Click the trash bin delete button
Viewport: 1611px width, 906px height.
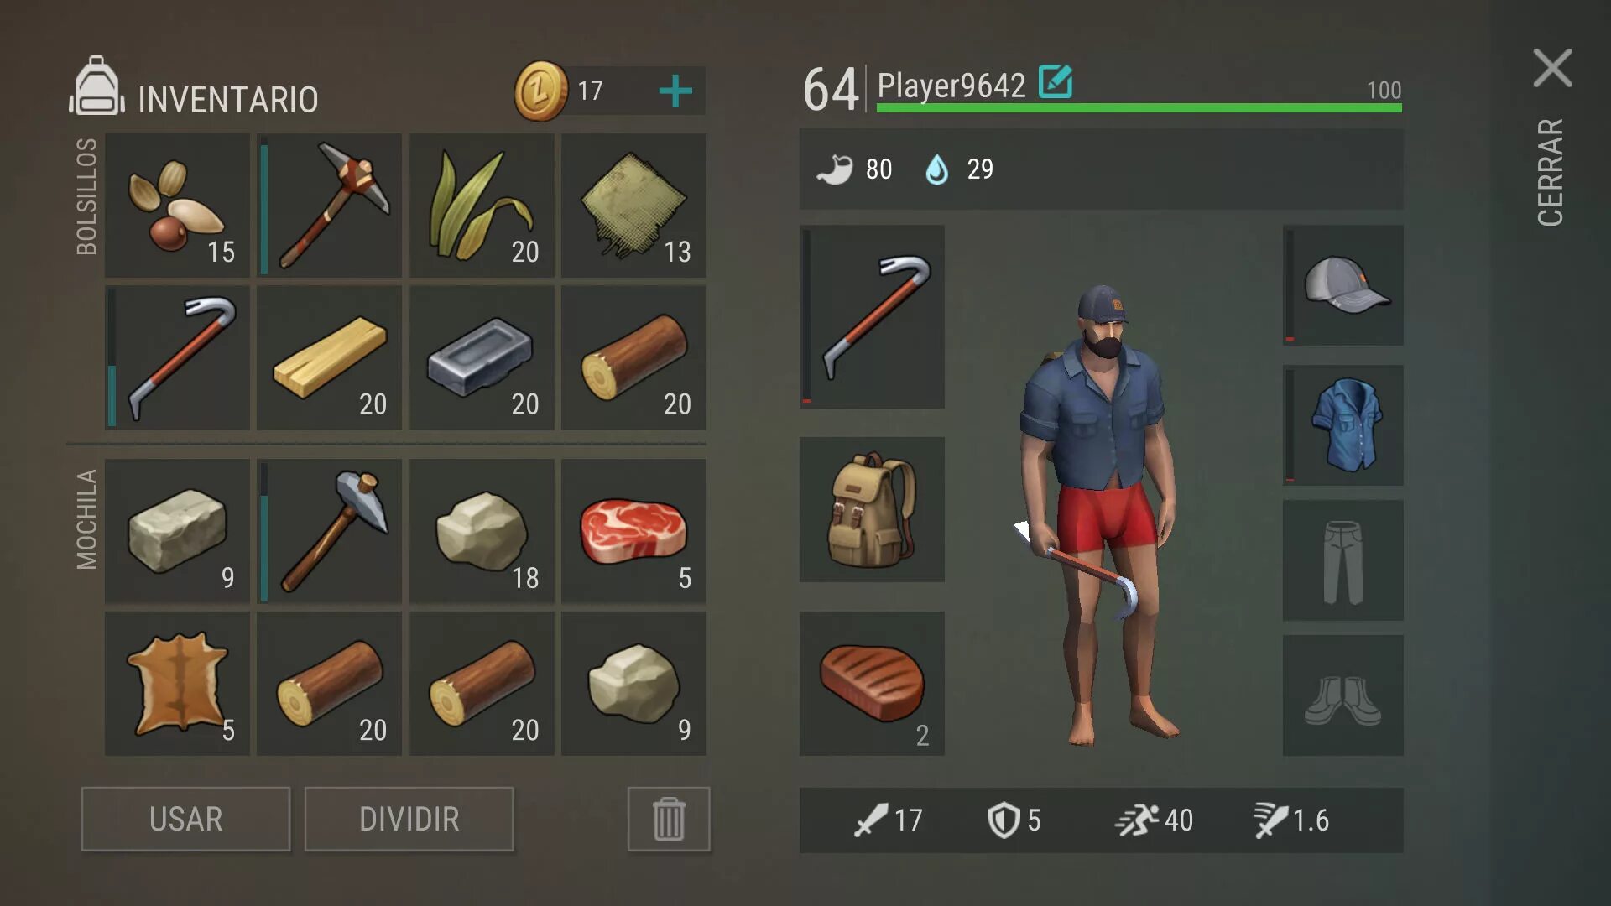[669, 819]
